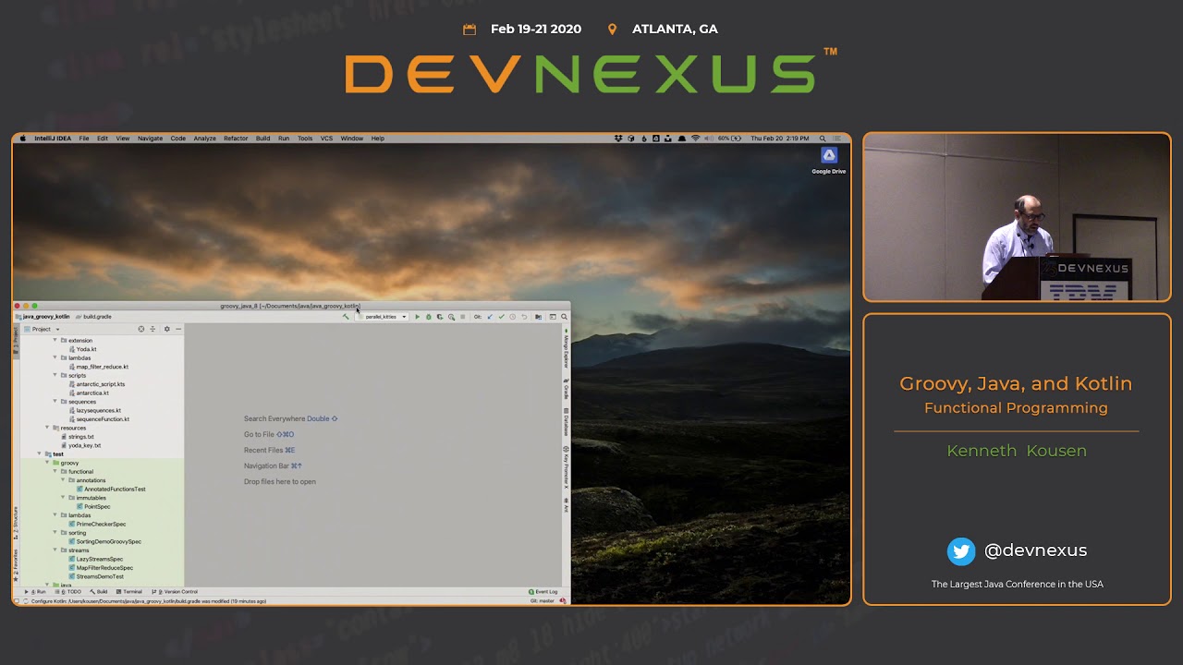Click Search Everywhere magnifier in toolbar
Screen dimensions: 1183x665
click(x=564, y=317)
